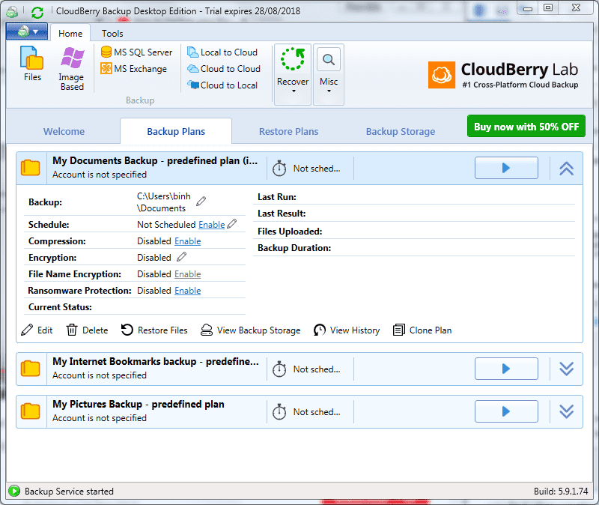Click Not sched... text for My Pictures
Viewport: 599px width, 505px height.
[317, 412]
